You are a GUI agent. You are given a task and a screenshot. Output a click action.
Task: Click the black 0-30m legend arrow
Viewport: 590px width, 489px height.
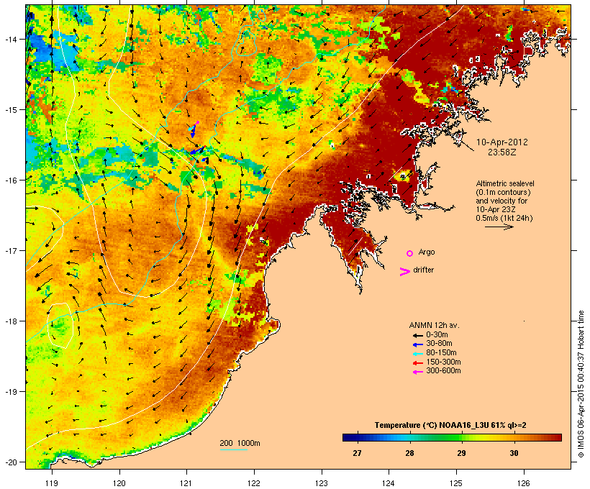(418, 335)
